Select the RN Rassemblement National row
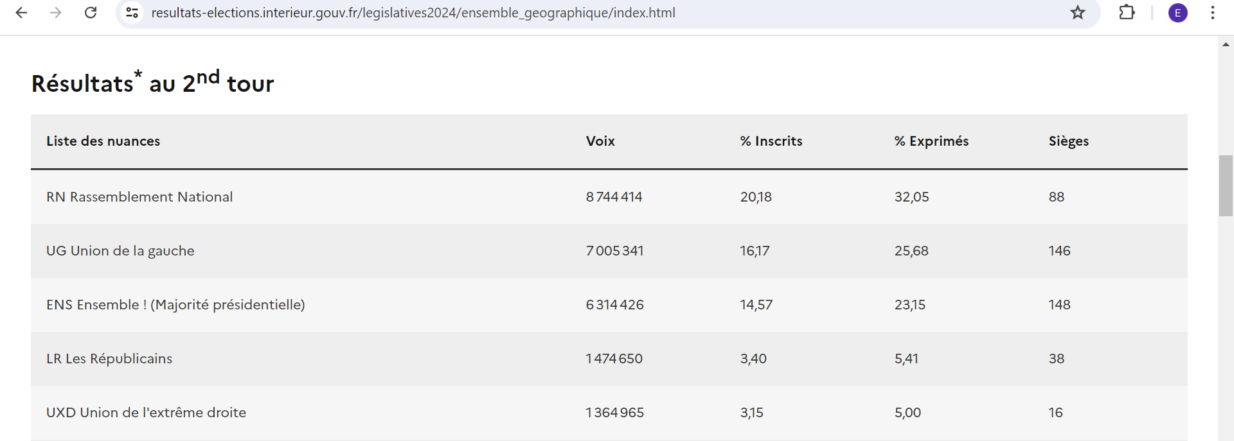 tap(139, 197)
